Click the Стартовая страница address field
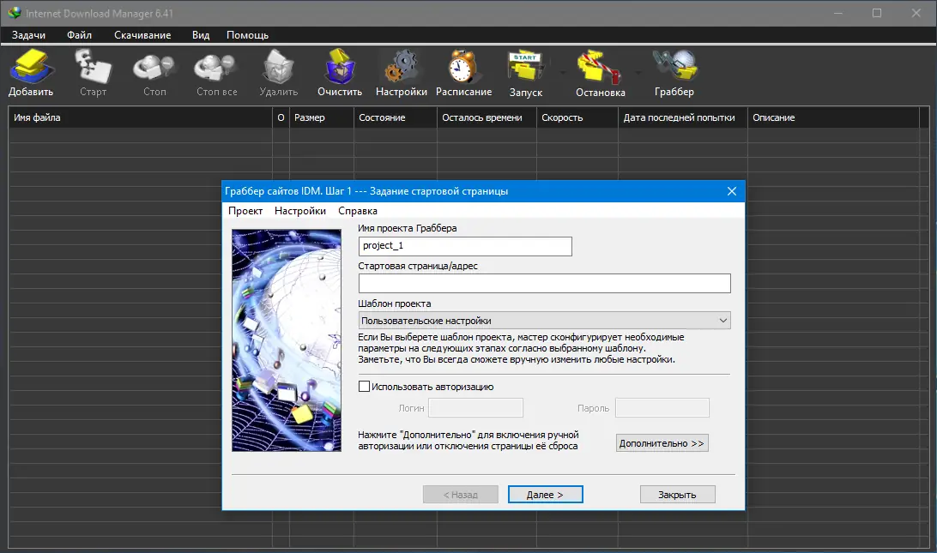This screenshot has width=937, height=553. coord(544,283)
